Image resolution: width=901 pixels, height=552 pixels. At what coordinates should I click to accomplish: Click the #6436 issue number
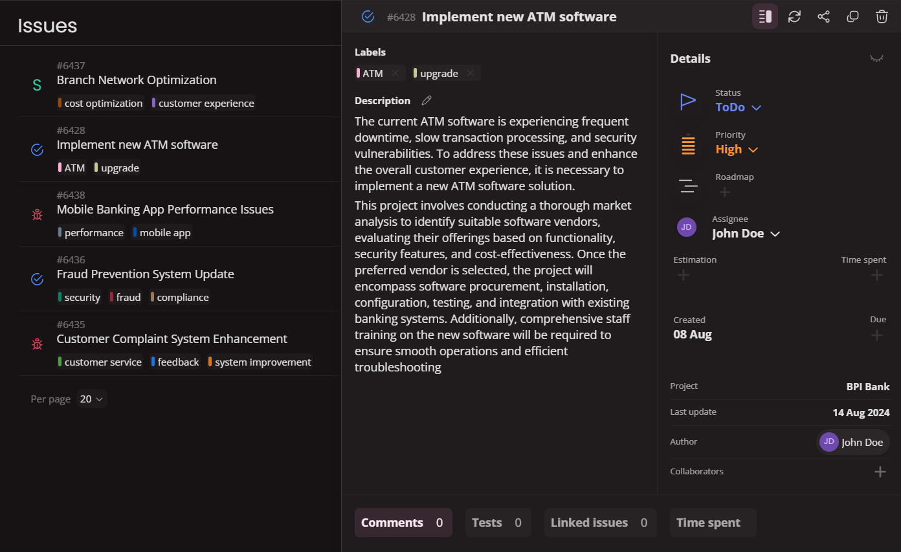[71, 260]
